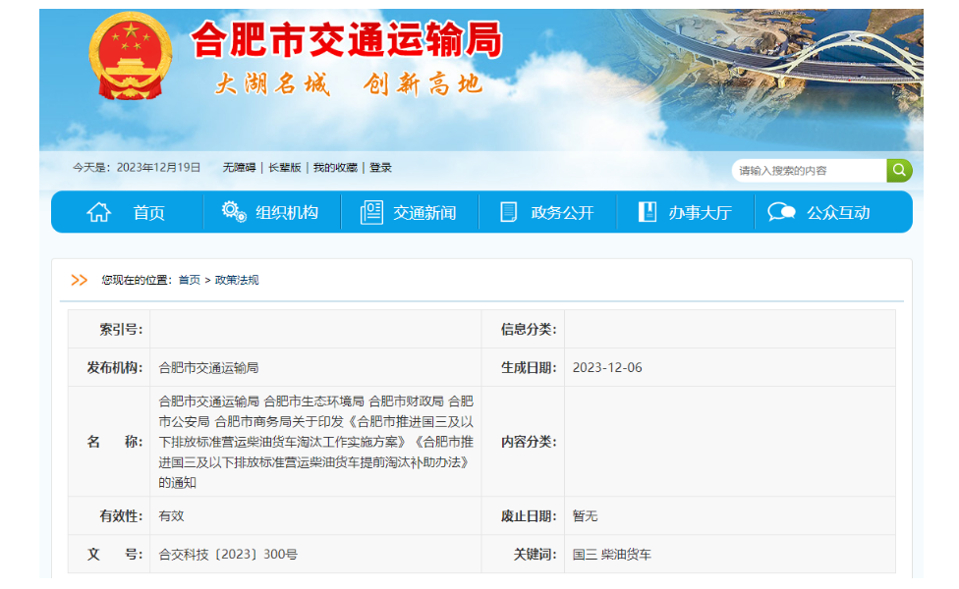Screen dimensions: 959x589
Task: Click the green magnifier search button
Action: coord(899,170)
